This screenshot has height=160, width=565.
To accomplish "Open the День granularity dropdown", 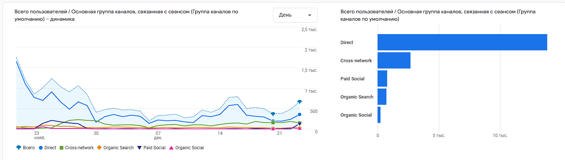I will tap(295, 15).
